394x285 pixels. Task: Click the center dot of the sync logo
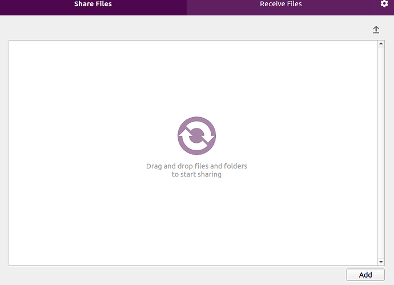tap(196, 136)
